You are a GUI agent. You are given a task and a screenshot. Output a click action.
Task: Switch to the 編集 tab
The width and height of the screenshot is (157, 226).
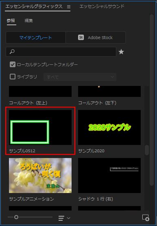28,21
